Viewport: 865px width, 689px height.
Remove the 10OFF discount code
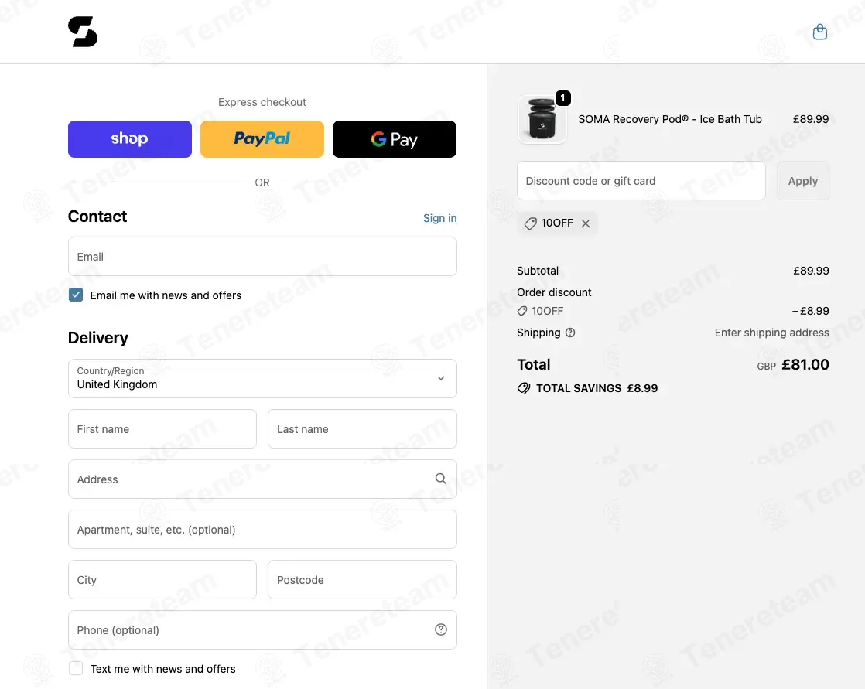[586, 223]
